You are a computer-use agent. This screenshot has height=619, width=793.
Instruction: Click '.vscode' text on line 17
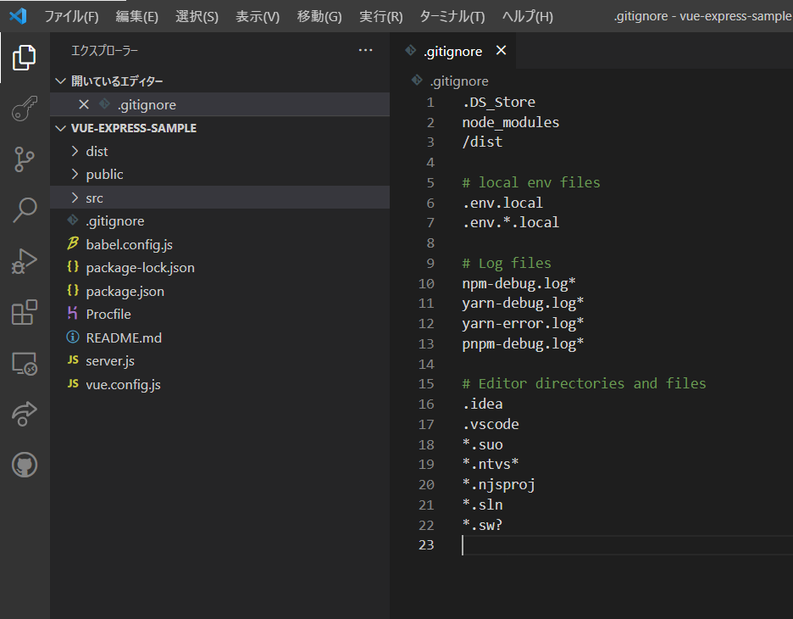pyautogui.click(x=490, y=424)
